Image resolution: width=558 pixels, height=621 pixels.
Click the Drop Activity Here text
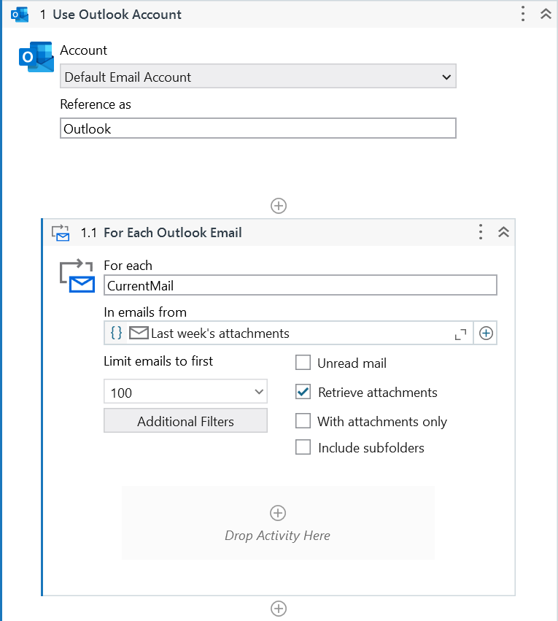point(277,536)
